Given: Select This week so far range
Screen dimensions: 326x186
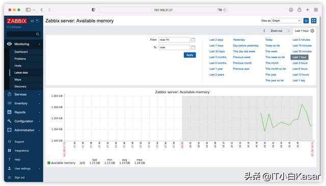Looking at the screenshot, I should [275, 57].
